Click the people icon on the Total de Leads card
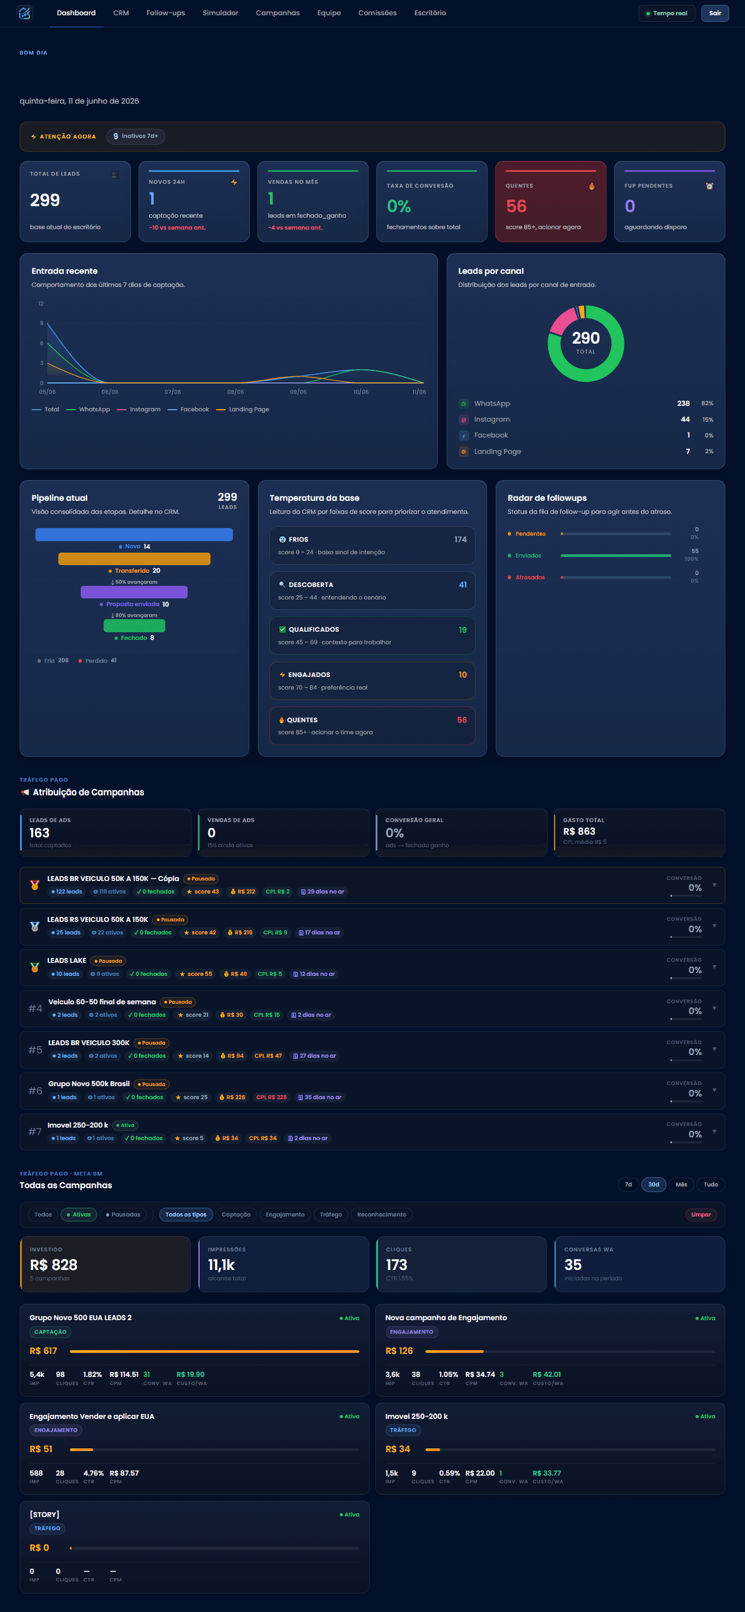This screenshot has width=745, height=1612. pos(115,174)
